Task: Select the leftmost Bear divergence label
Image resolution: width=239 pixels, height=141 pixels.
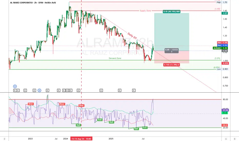Action: pos(31,104)
